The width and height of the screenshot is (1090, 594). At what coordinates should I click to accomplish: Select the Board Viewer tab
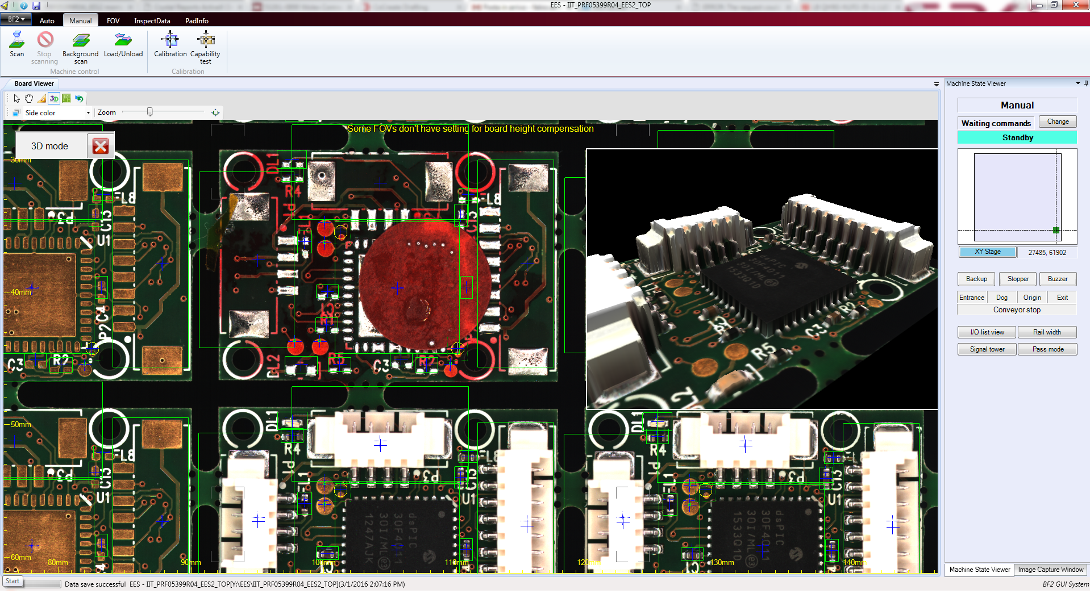34,83
